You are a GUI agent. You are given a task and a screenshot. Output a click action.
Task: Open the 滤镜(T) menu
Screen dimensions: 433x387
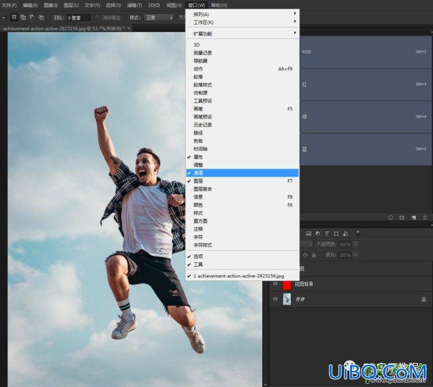pyautogui.click(x=135, y=6)
